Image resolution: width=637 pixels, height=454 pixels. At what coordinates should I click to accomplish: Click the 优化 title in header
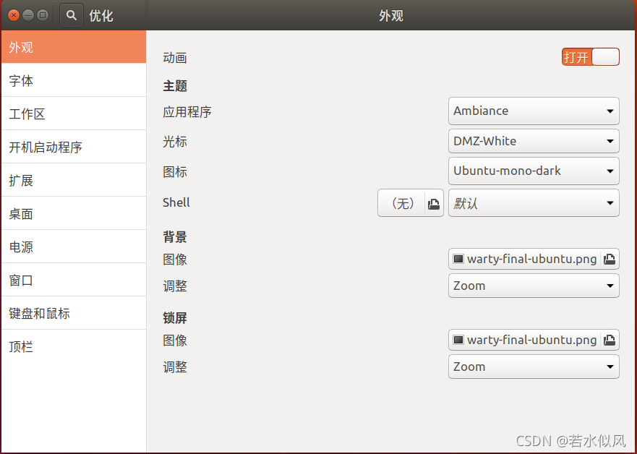pos(101,16)
